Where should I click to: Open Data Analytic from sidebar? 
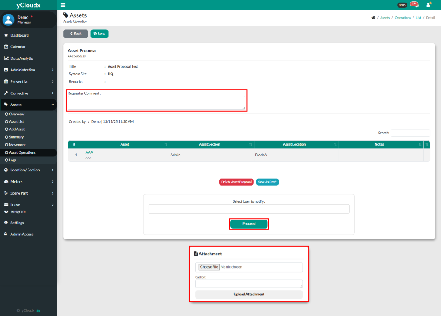pyautogui.click(x=22, y=59)
